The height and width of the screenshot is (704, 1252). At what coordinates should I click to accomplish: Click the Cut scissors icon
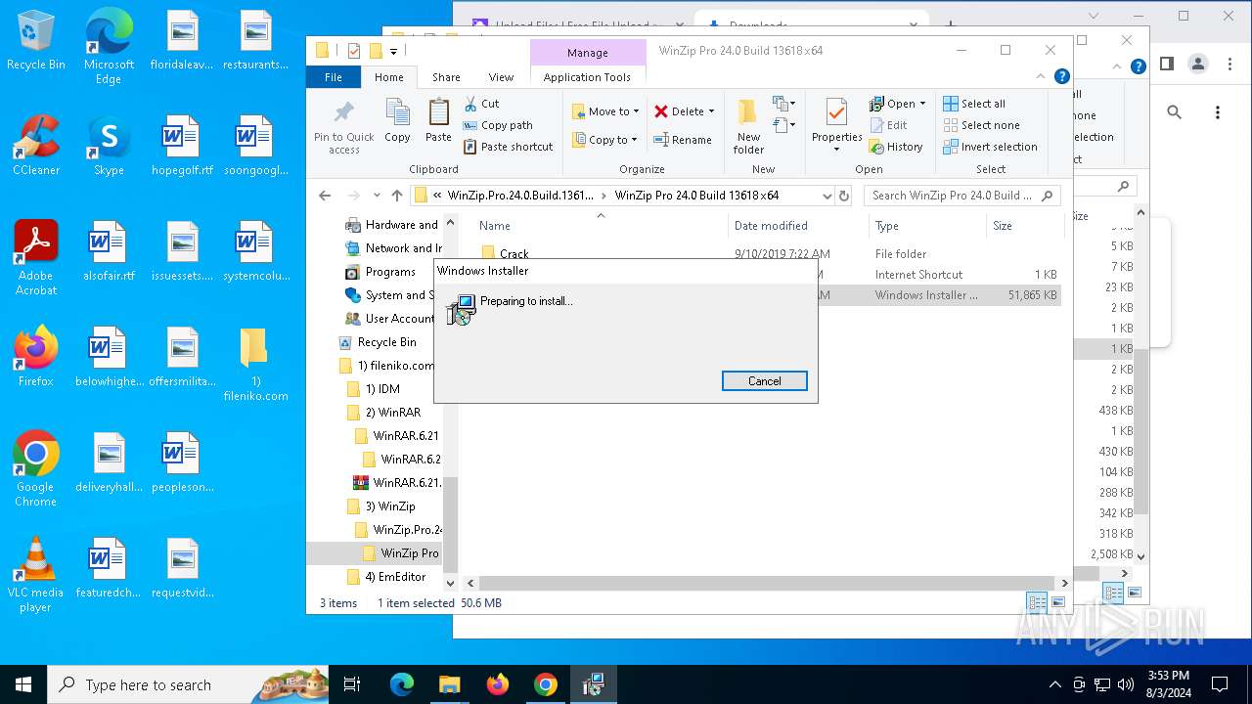pos(470,103)
